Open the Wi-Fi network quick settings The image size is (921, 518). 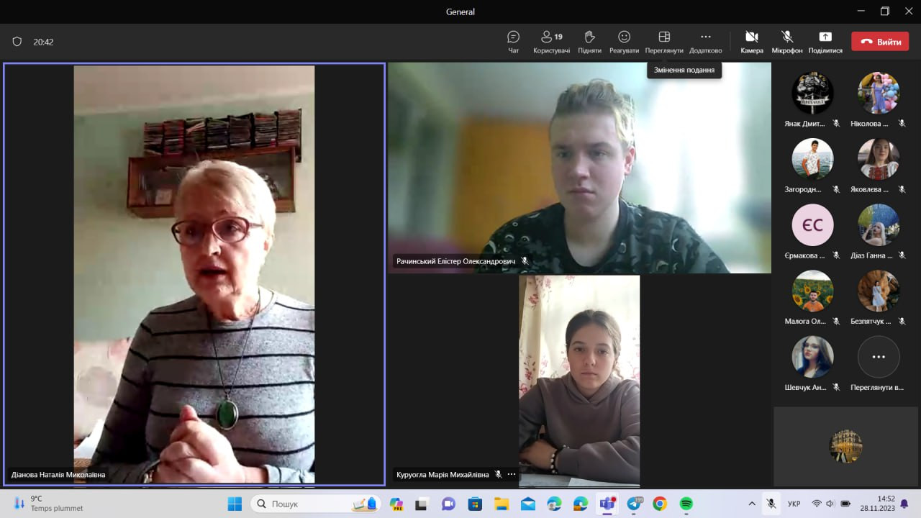(x=816, y=504)
